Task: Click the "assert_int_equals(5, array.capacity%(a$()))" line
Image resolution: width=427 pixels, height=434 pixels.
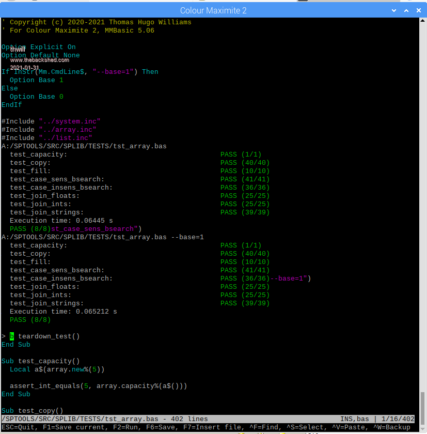Action: (x=99, y=386)
